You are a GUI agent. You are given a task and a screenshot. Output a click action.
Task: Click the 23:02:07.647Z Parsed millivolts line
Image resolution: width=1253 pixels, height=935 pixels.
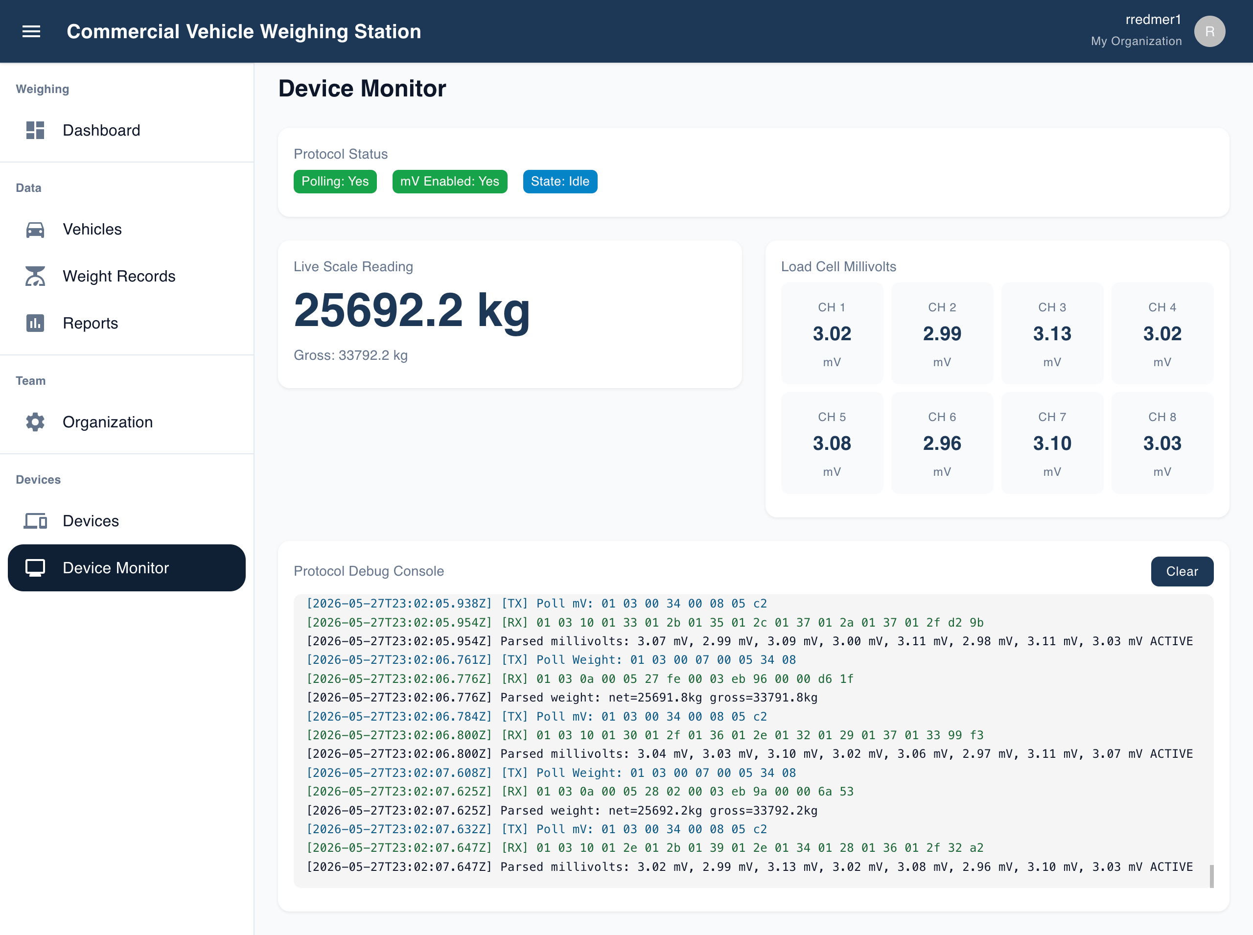pos(749,866)
